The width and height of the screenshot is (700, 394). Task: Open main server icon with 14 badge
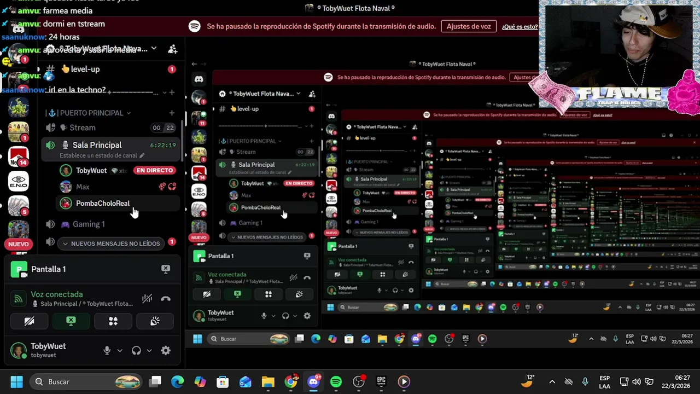pos(19,157)
